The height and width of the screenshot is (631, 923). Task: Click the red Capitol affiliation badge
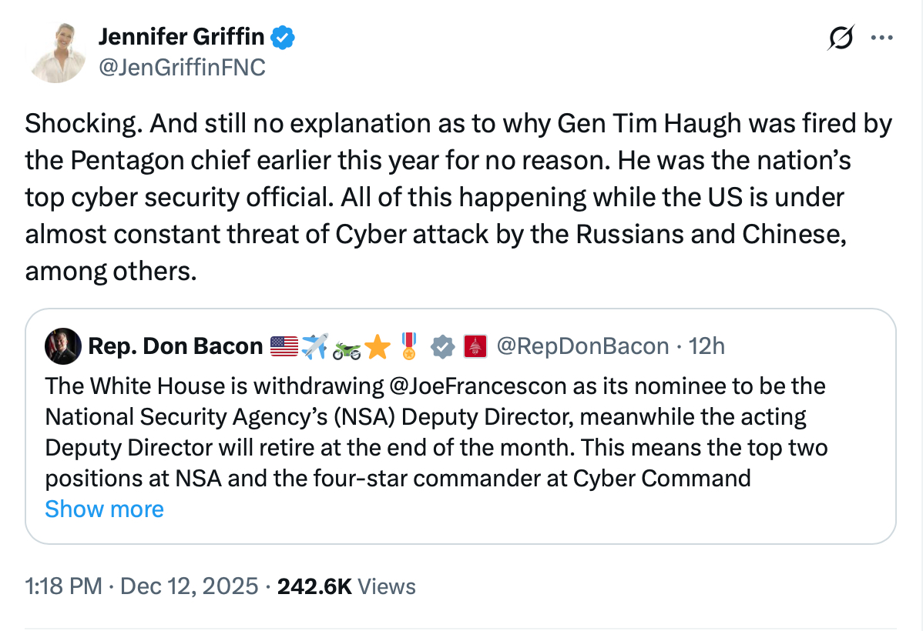pos(472,347)
